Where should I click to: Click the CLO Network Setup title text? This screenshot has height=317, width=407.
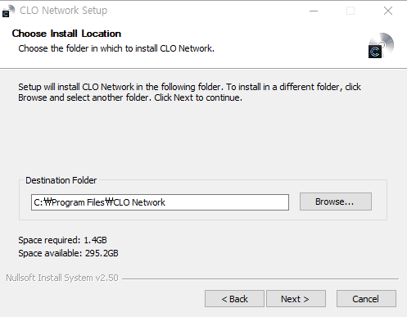63,11
